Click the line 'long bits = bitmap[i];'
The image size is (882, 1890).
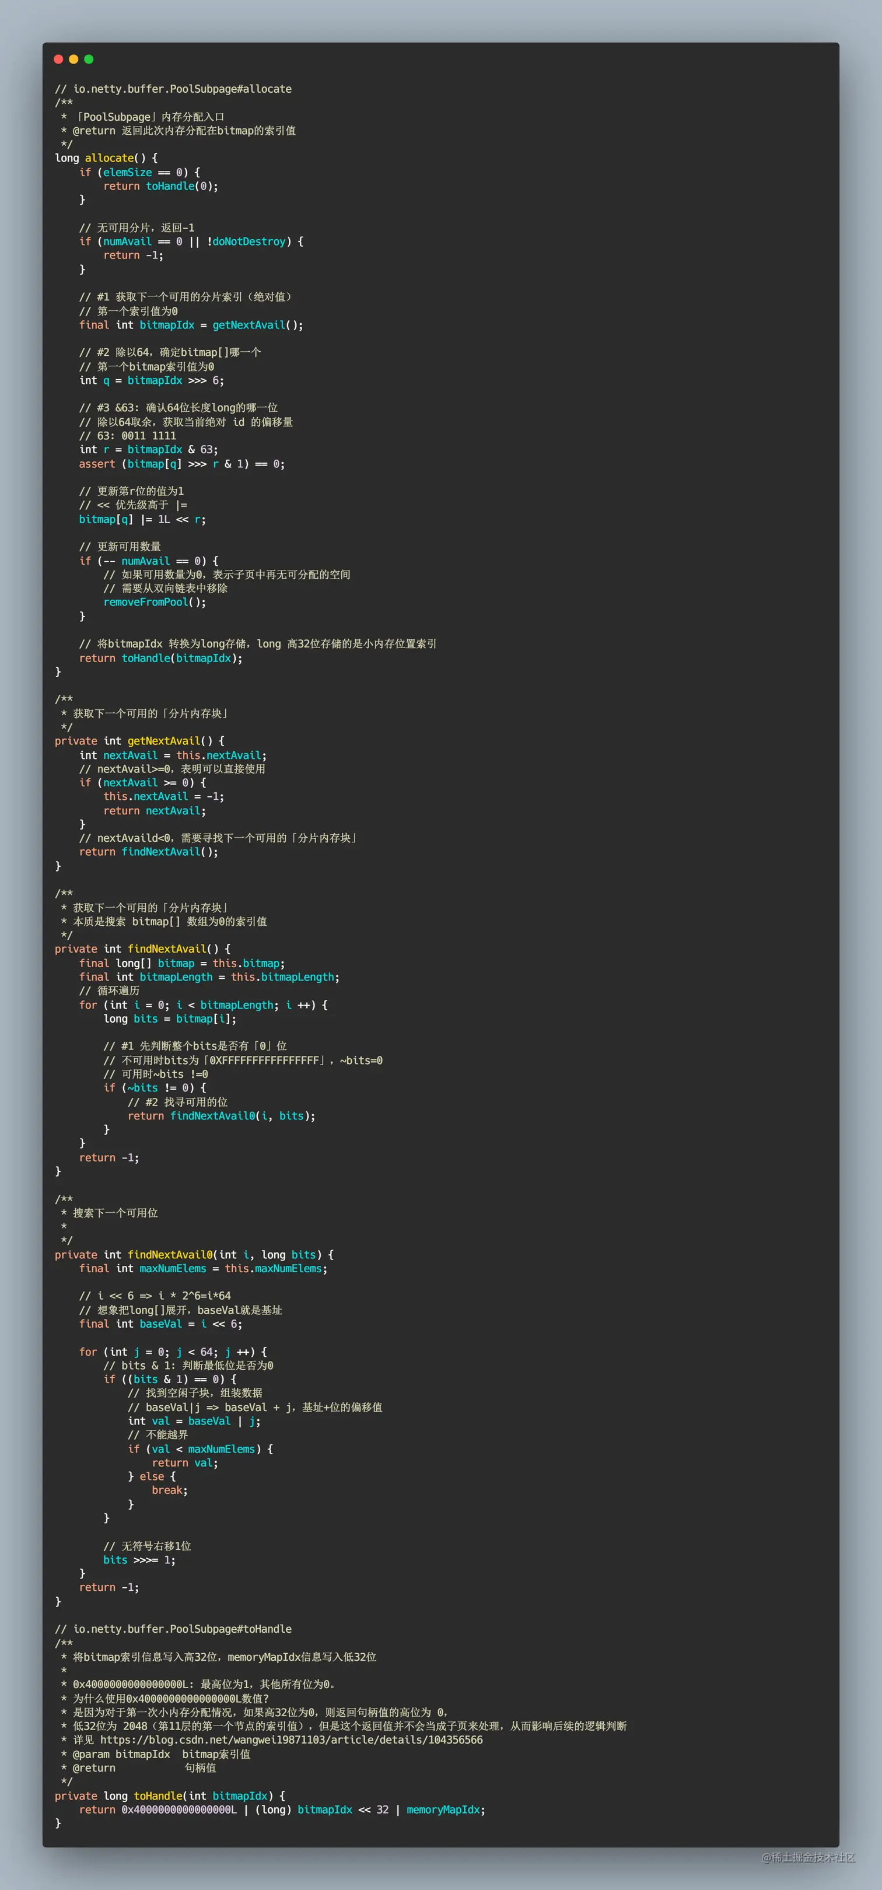tap(170, 1019)
